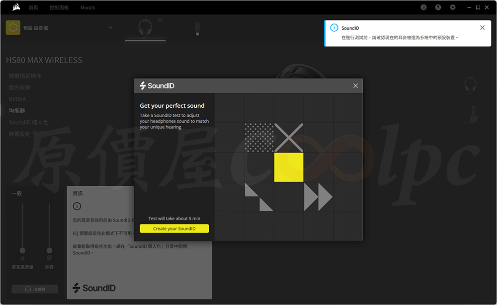Screen dimensions: 497x305
Task: Click the Test will take about 5 min text
Action: click(x=174, y=219)
